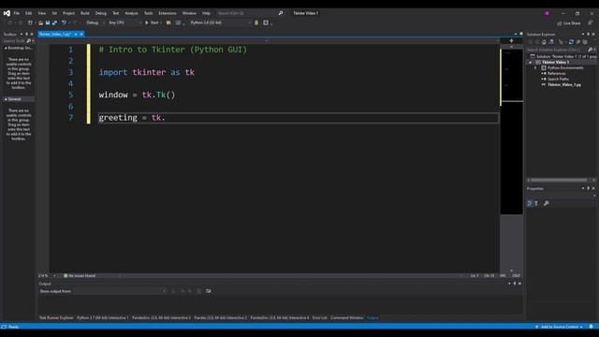The width and height of the screenshot is (599, 337).
Task: Click the Visual Studio logo icon
Action: click(x=7, y=13)
